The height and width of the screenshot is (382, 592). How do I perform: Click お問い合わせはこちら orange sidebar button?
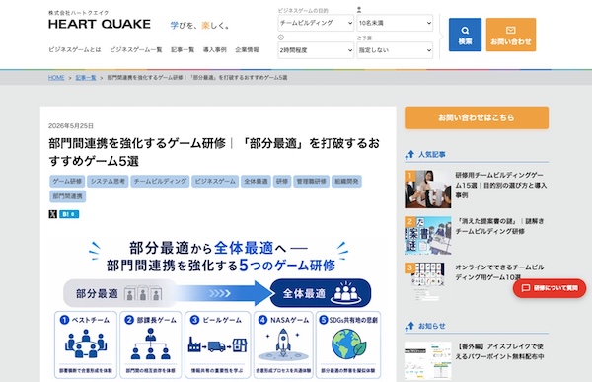pos(477,117)
